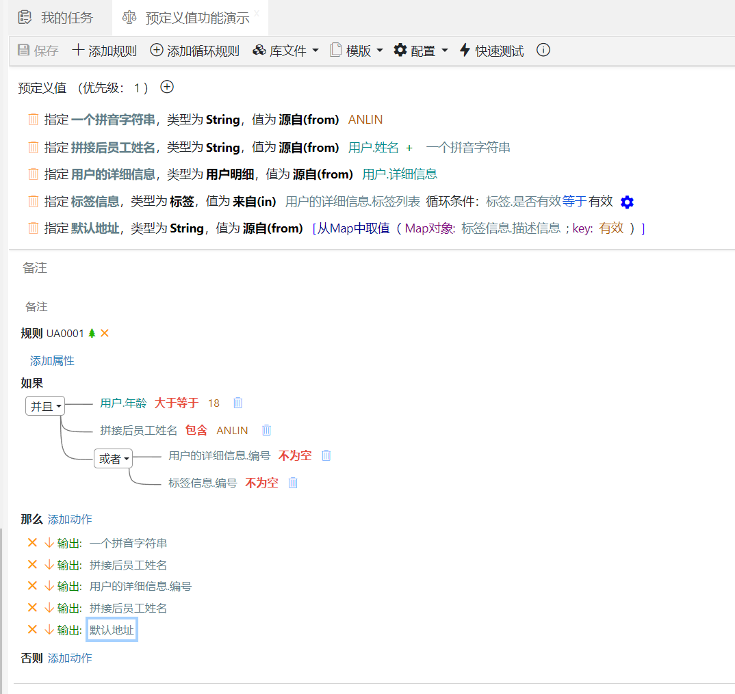The image size is (735, 694).
Task: Click the green tree icon beside UA0001
Action: [92, 334]
